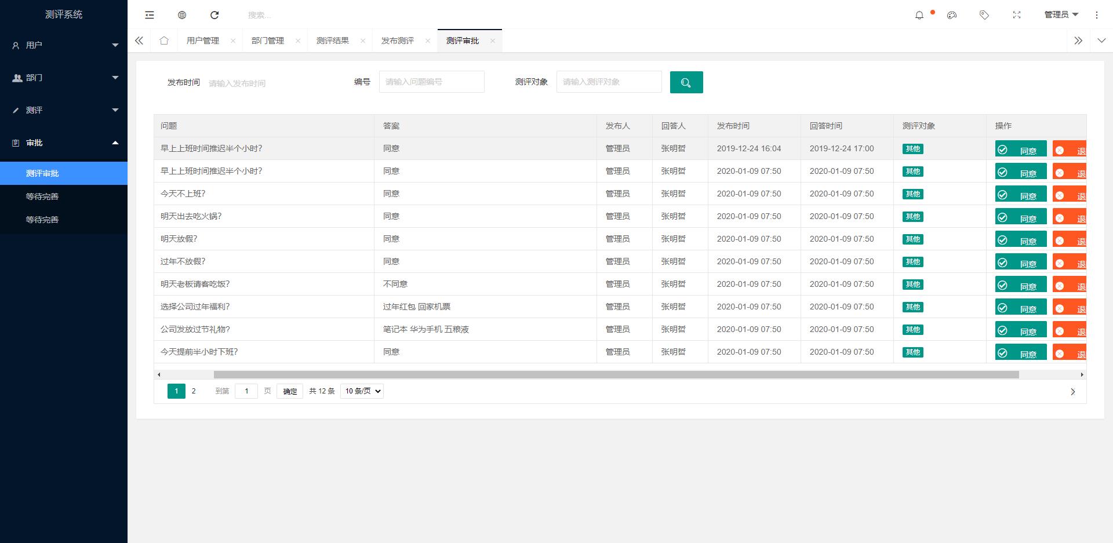1113x543 pixels.
Task: Click the scrollbar right arrow
Action: coord(1082,374)
